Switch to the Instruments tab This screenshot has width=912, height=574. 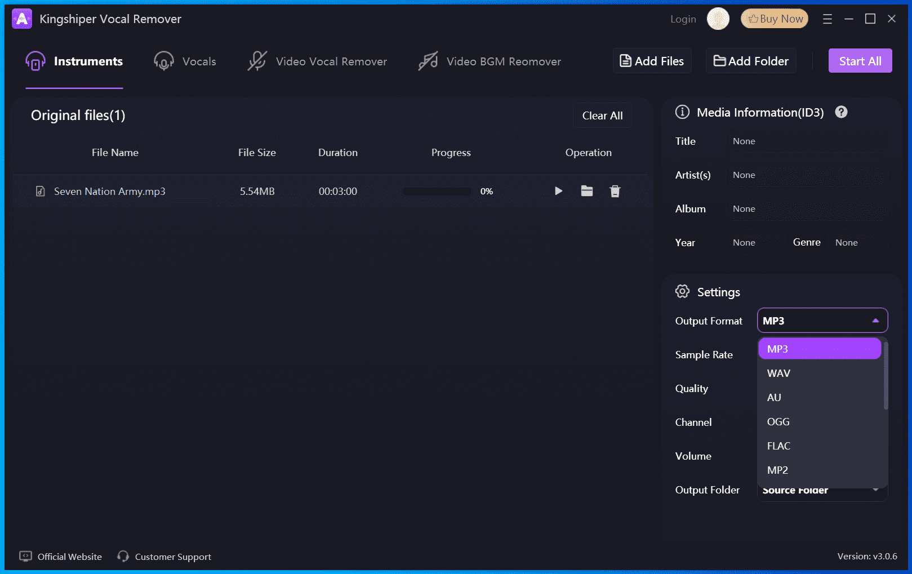(x=74, y=61)
